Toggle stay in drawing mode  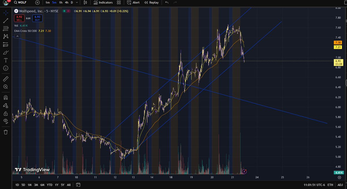click(5, 106)
